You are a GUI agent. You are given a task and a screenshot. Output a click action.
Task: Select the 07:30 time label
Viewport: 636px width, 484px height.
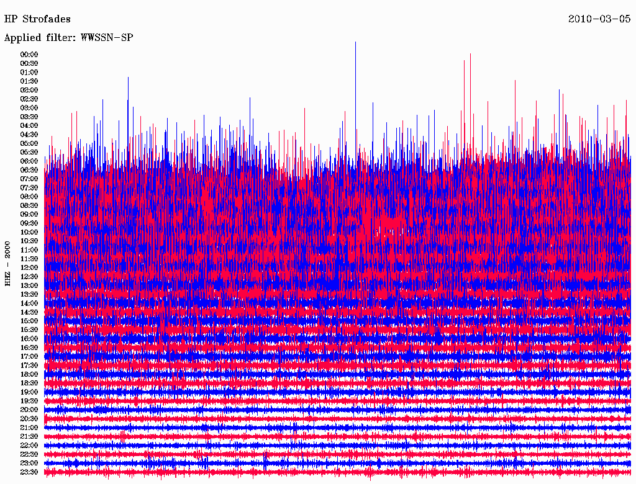tap(29, 188)
